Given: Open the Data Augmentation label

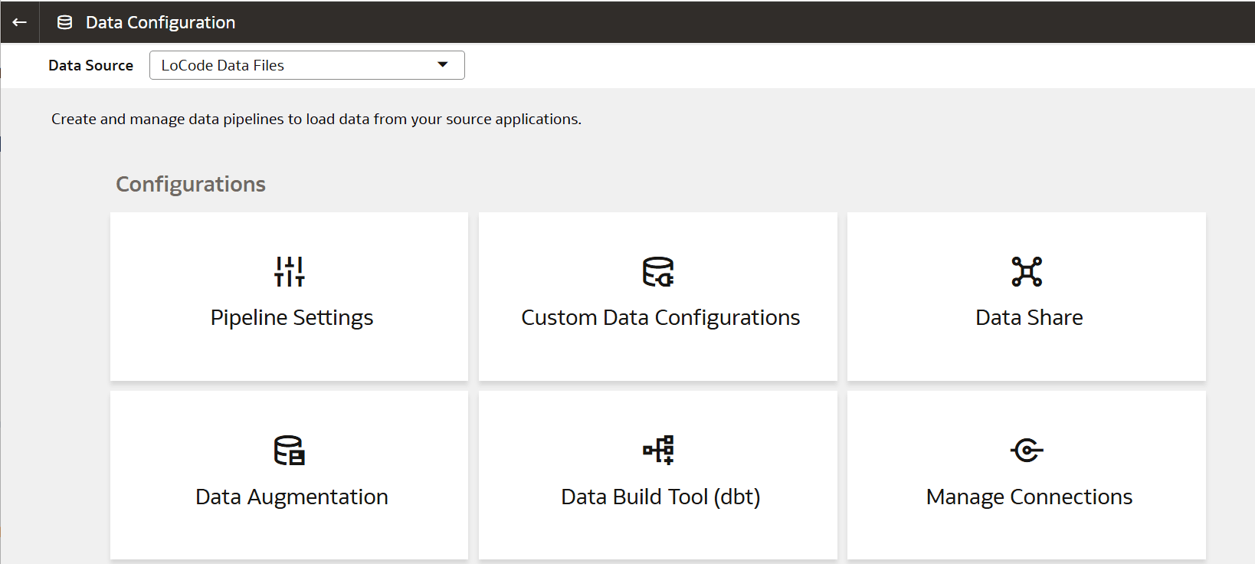Looking at the screenshot, I should [292, 497].
